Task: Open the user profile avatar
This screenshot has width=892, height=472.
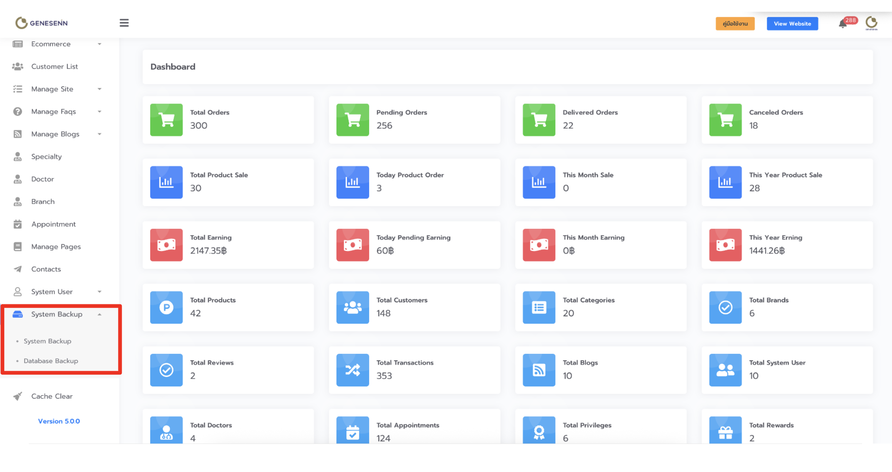Action: click(871, 23)
